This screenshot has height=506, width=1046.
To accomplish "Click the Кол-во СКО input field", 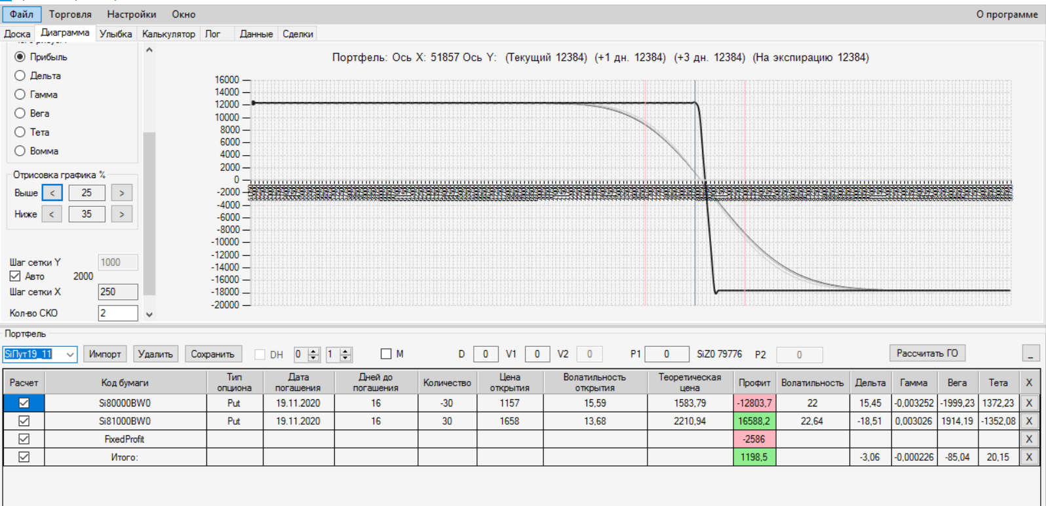I will (118, 313).
